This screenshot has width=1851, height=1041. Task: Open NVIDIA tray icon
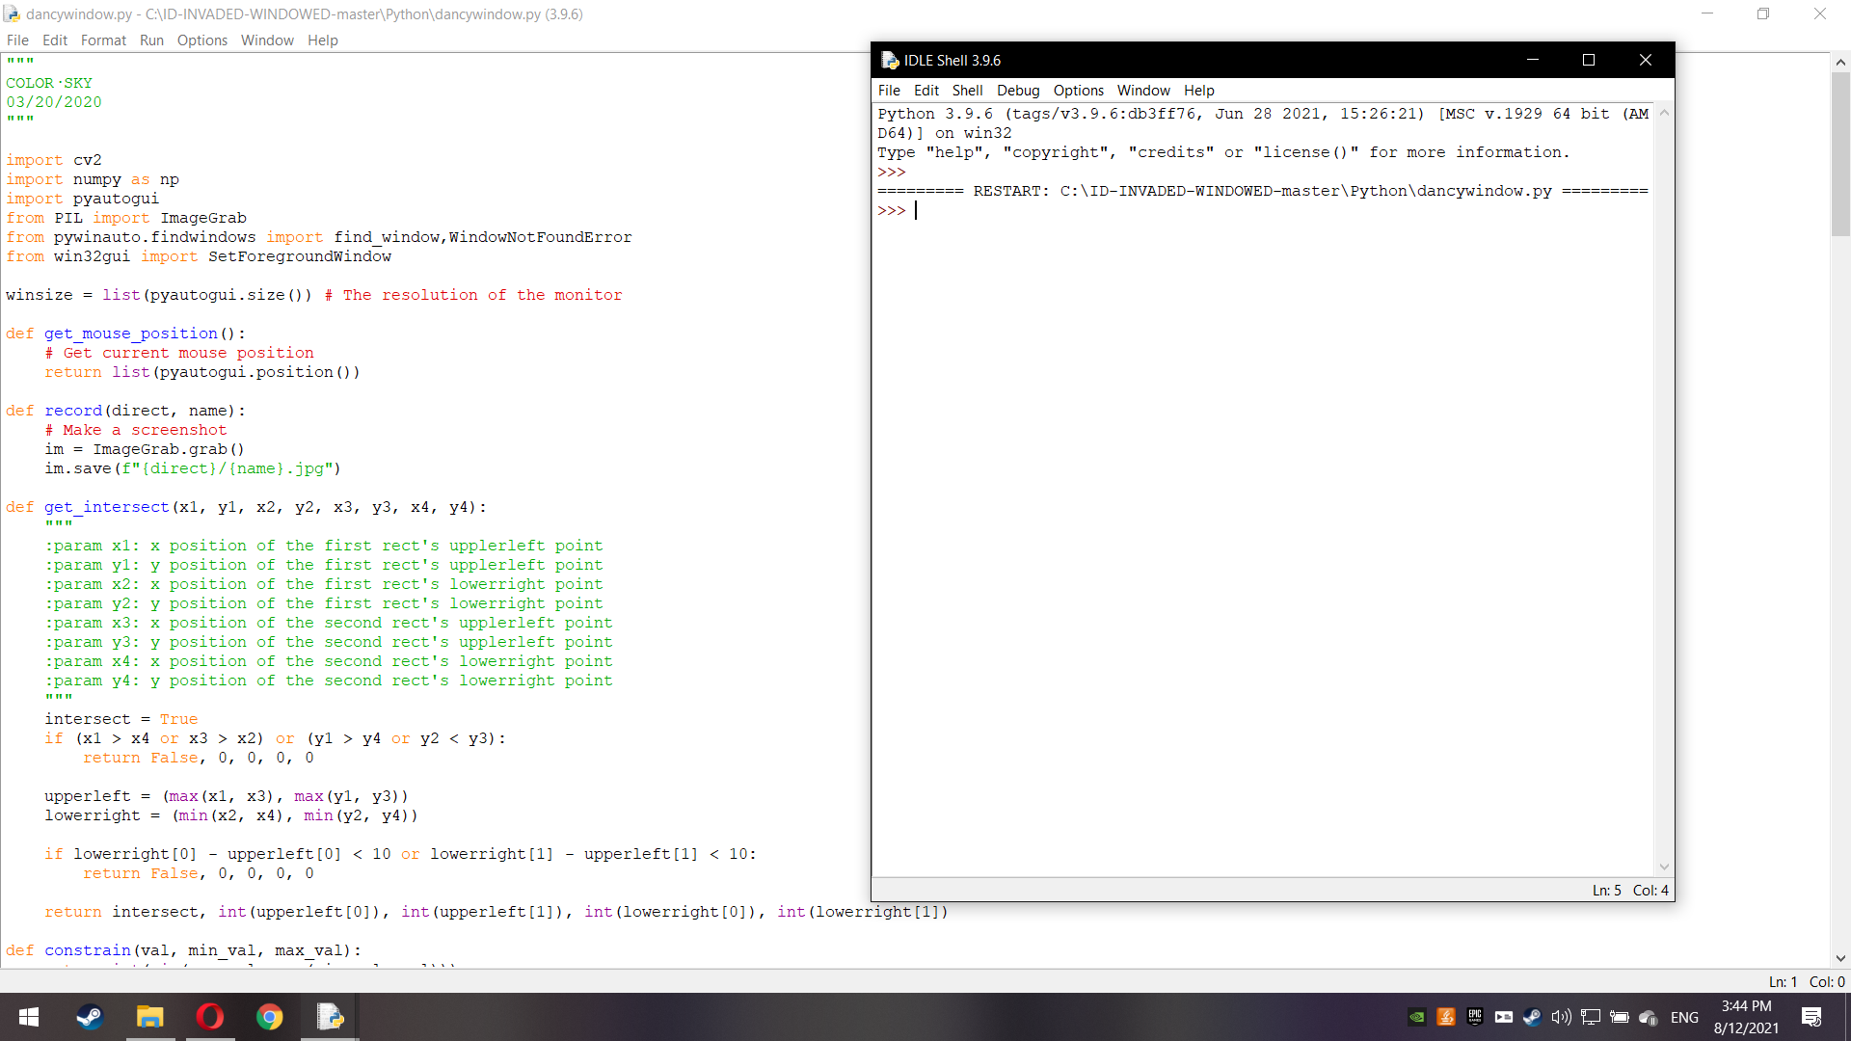[1417, 1017]
